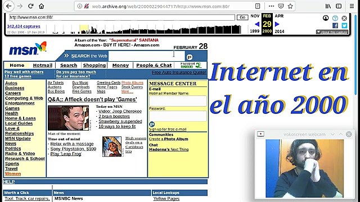Open 'Madonna's Next Thing' chat link

tap(169, 150)
